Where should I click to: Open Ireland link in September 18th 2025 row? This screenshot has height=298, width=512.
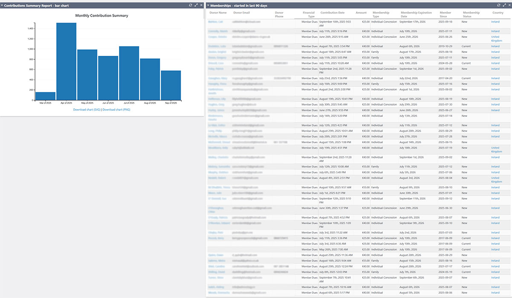(495, 21)
